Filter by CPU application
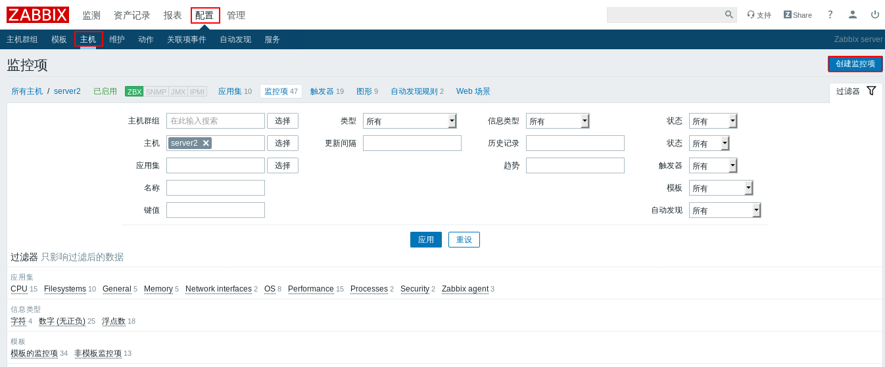 (x=19, y=289)
